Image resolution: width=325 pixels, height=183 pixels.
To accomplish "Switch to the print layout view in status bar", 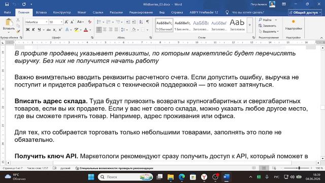I will click(x=264, y=168).
